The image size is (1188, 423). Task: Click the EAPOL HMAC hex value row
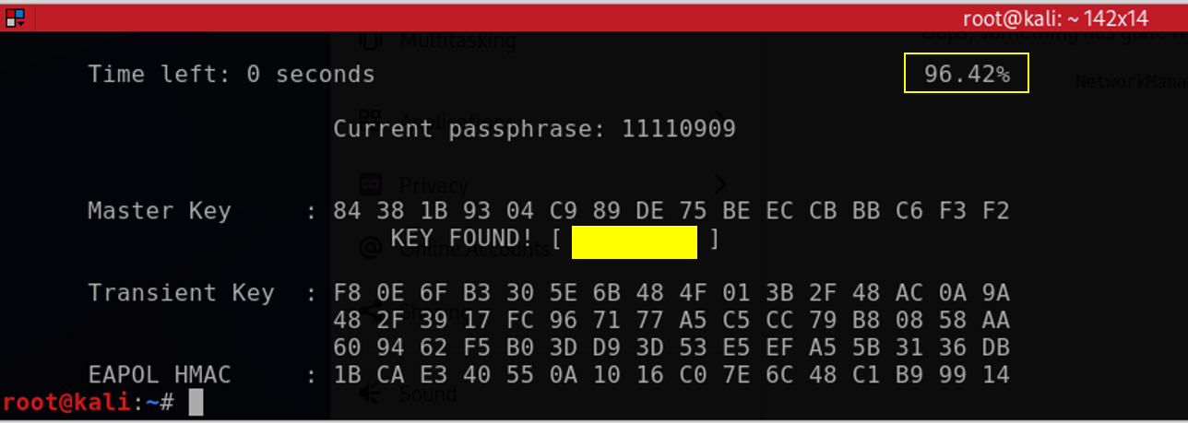coord(671,374)
